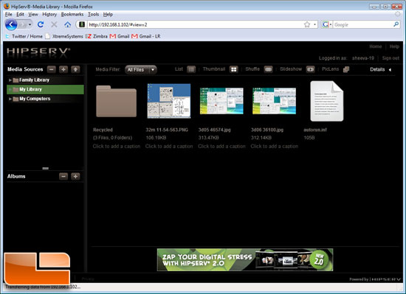
Task: Click the sidebar panel resize handle
Action: coord(45,168)
